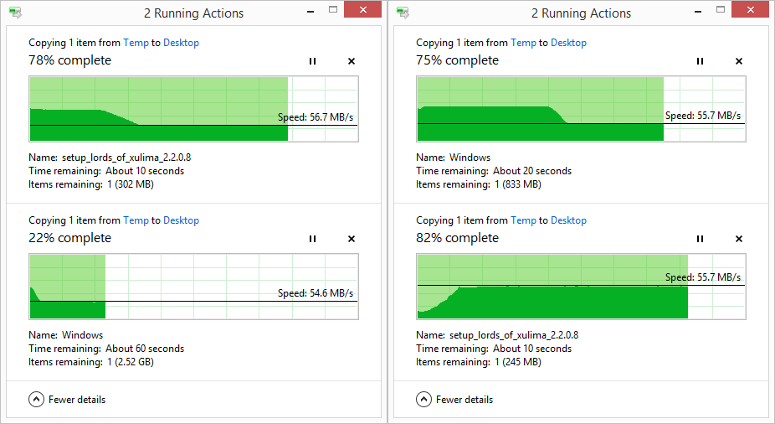Image resolution: width=775 pixels, height=424 pixels.
Task: Click 'About 20 seconds' time remaining text
Action: click(x=532, y=171)
